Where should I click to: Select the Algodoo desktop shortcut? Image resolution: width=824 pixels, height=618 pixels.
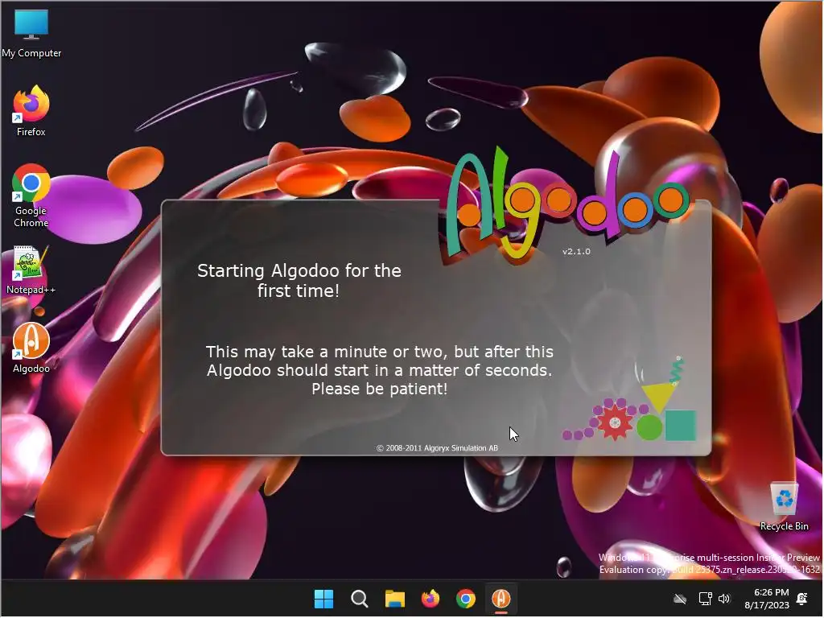[x=31, y=348]
